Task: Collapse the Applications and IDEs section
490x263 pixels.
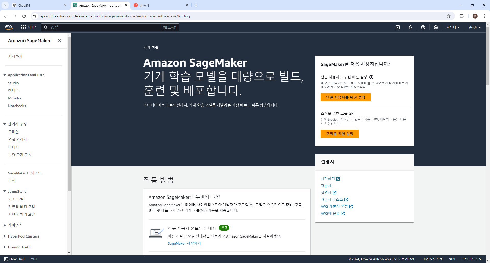Action: tap(5, 75)
